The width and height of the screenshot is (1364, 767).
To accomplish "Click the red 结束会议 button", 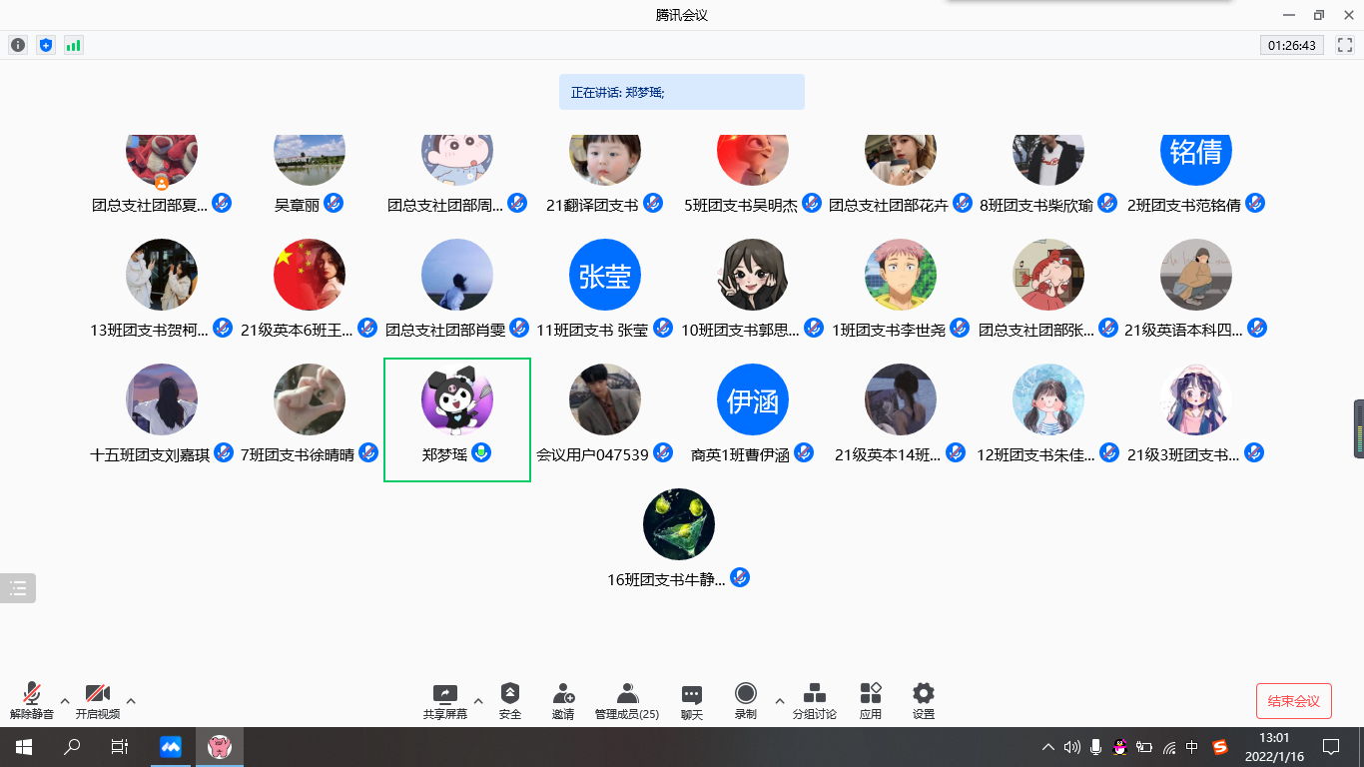I will click(x=1293, y=701).
